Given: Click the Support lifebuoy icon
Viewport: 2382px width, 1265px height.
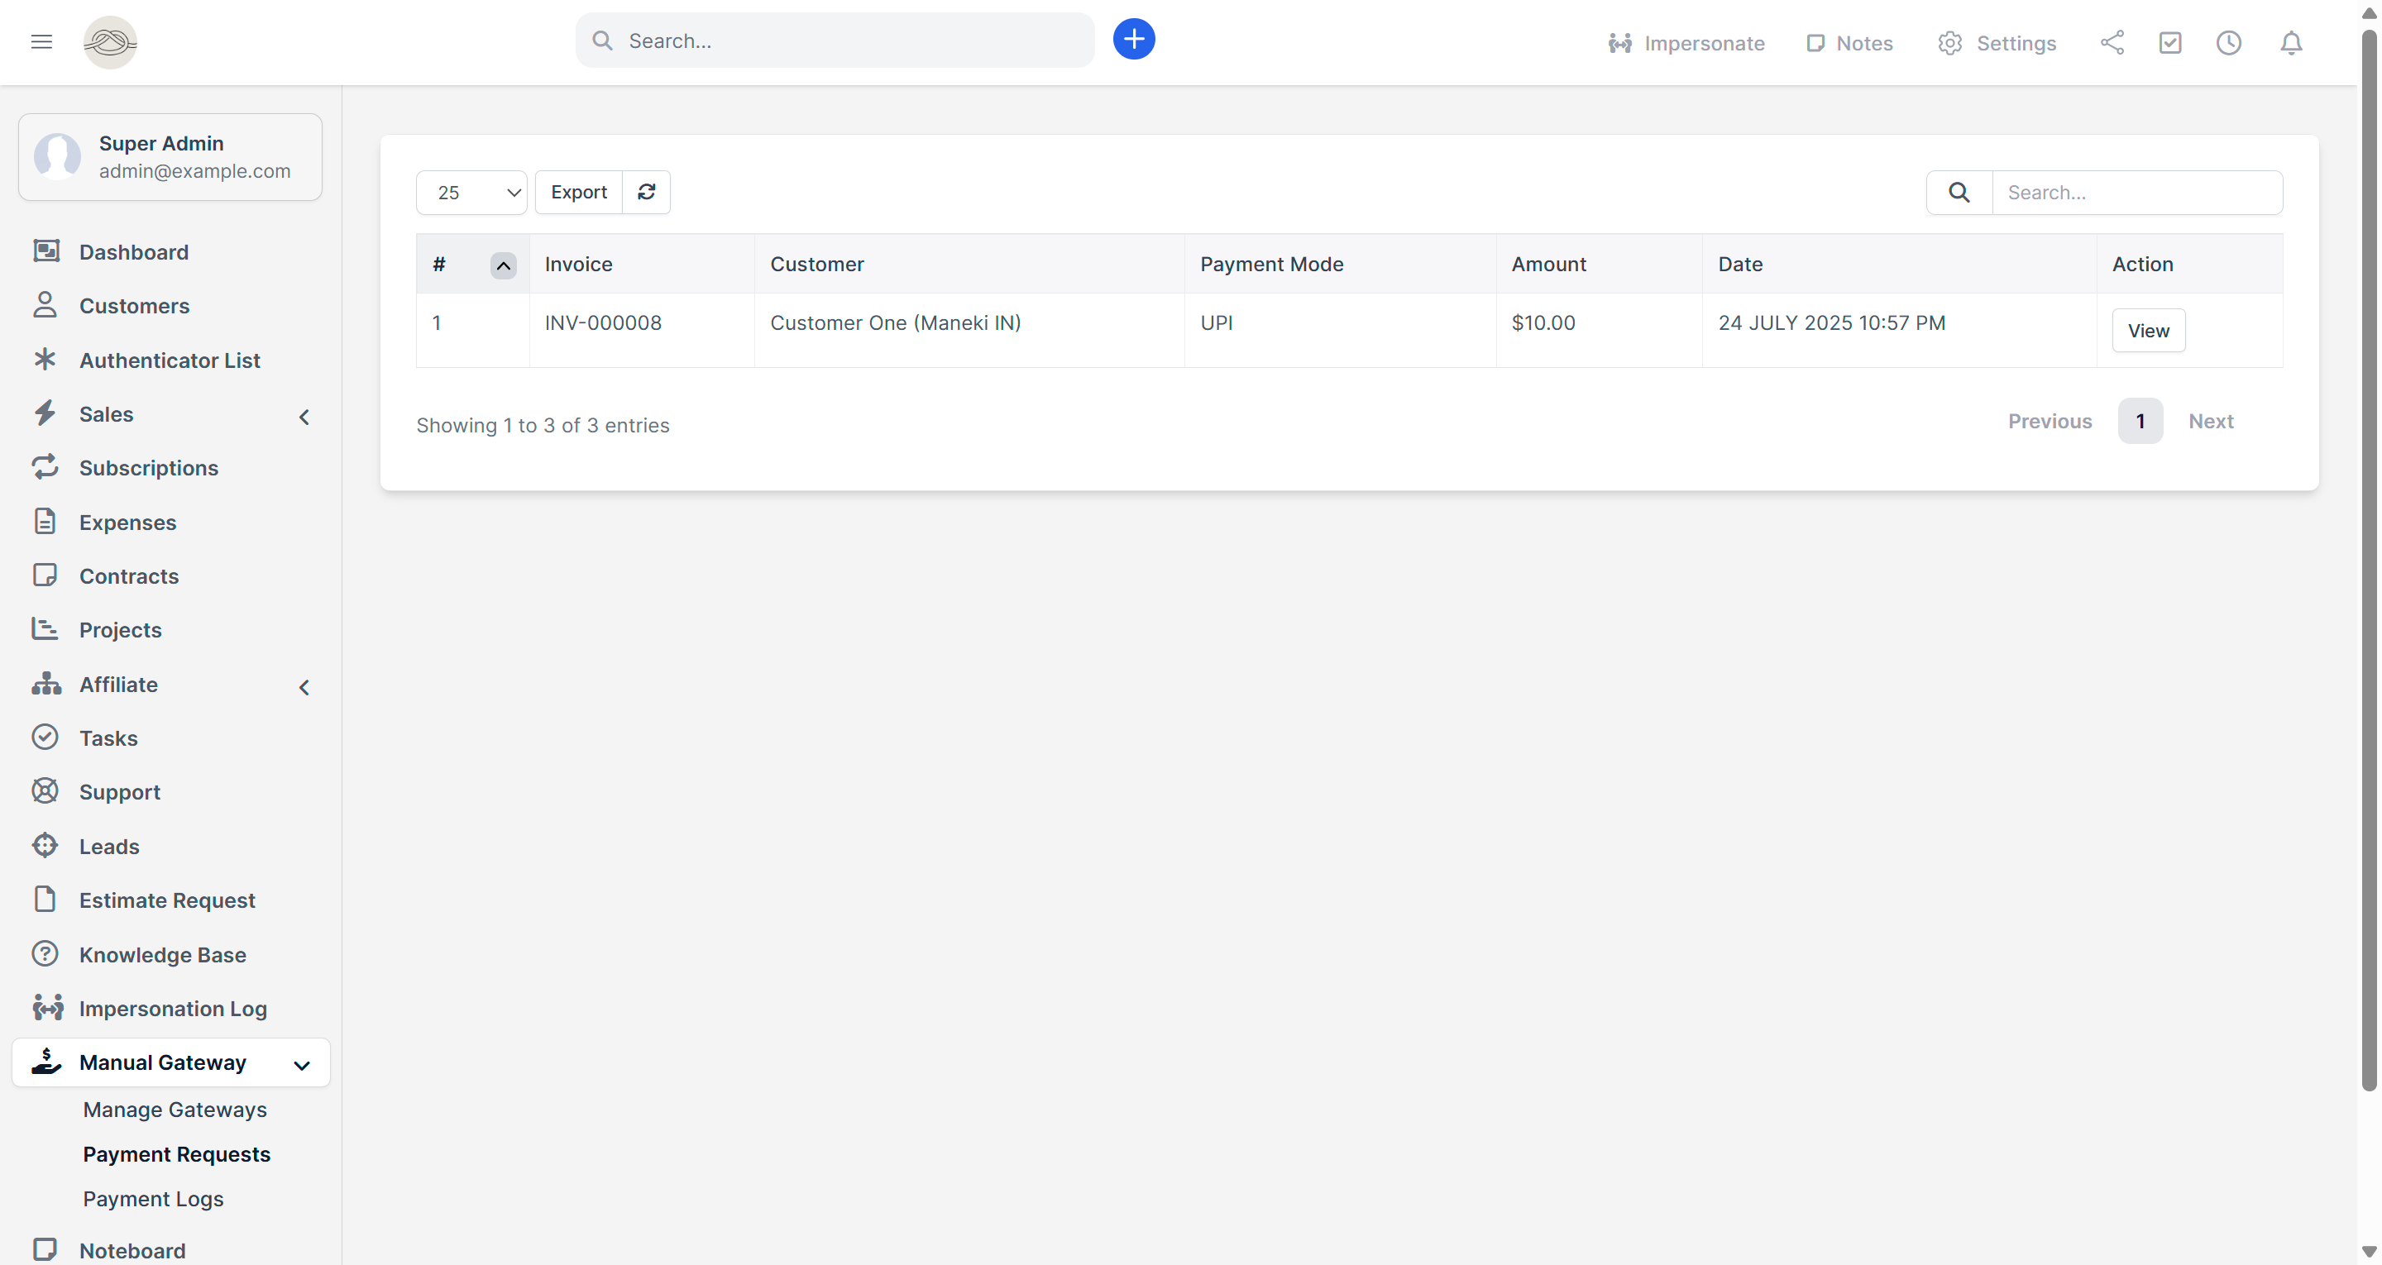Looking at the screenshot, I should click(45, 790).
